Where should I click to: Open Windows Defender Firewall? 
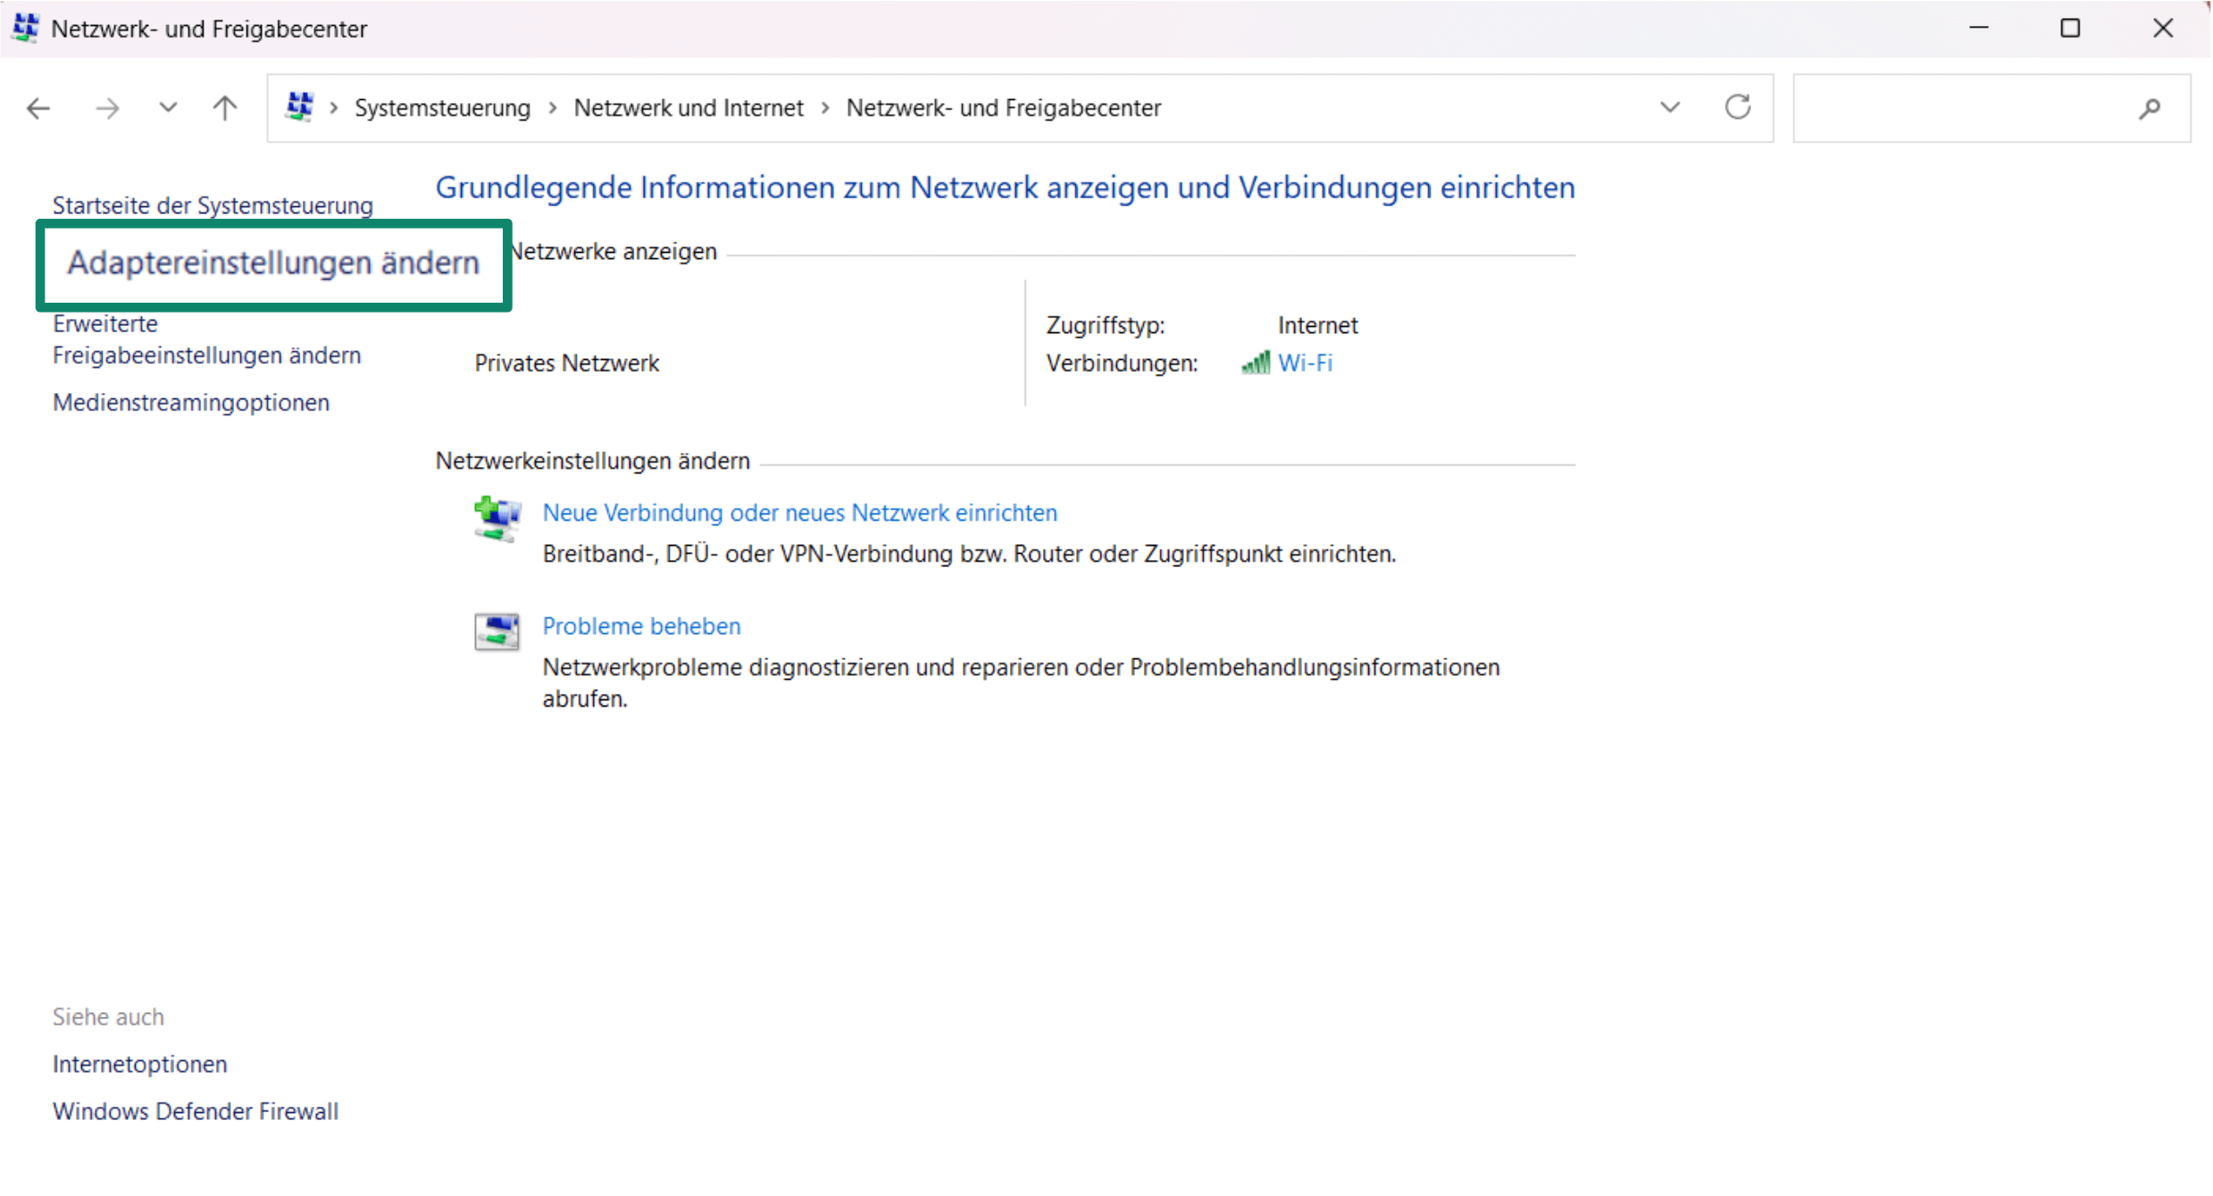click(196, 1111)
